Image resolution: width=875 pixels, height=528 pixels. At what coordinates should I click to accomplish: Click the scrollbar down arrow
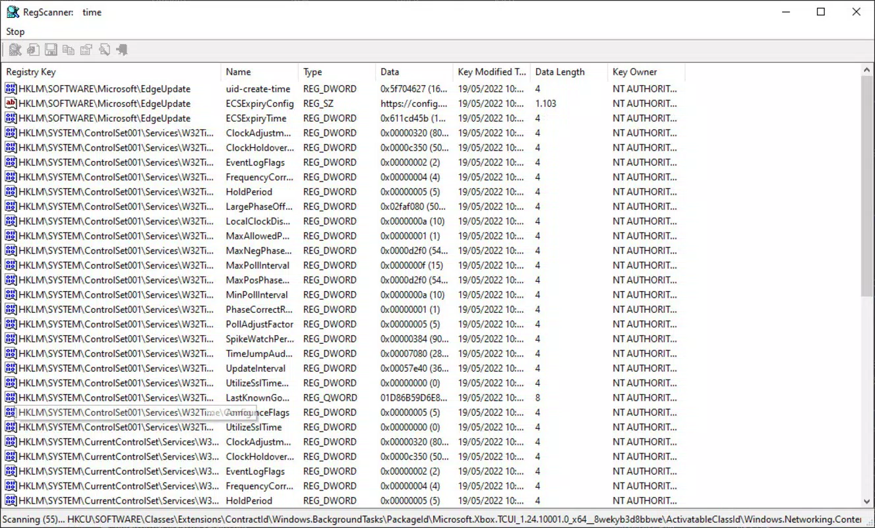867,502
